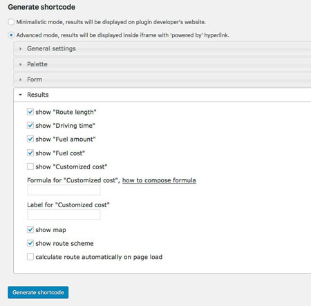Expand the General settings section
Image resolution: width=311 pixels, height=306 pixels.
(162, 48)
